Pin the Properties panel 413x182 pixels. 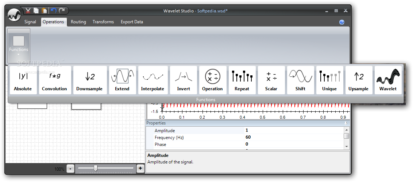[346, 123]
